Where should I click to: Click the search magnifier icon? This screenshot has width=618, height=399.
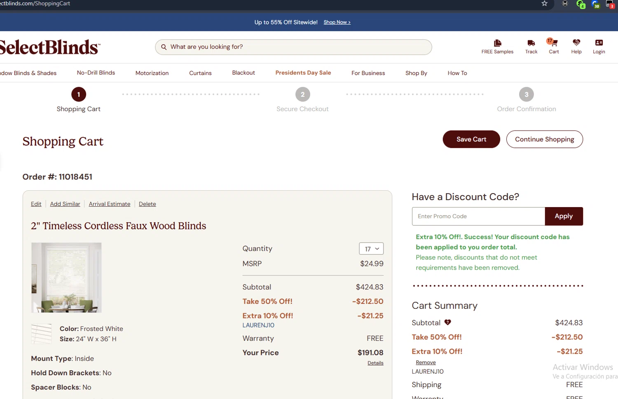pos(164,47)
